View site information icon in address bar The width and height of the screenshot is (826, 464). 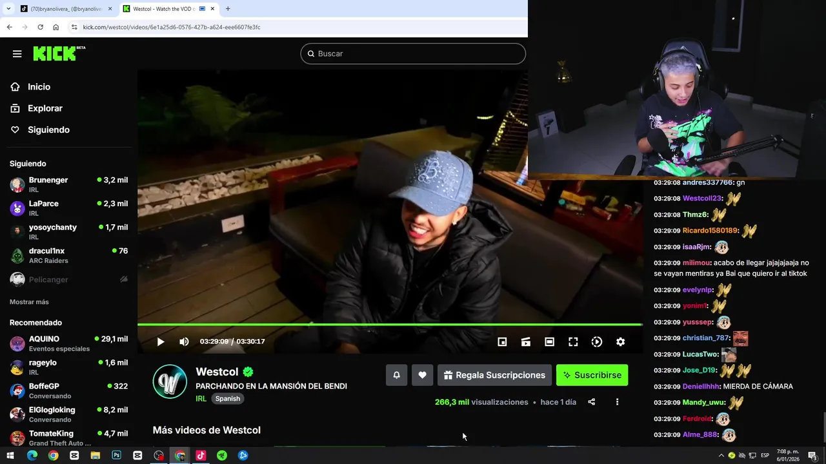[74, 27]
